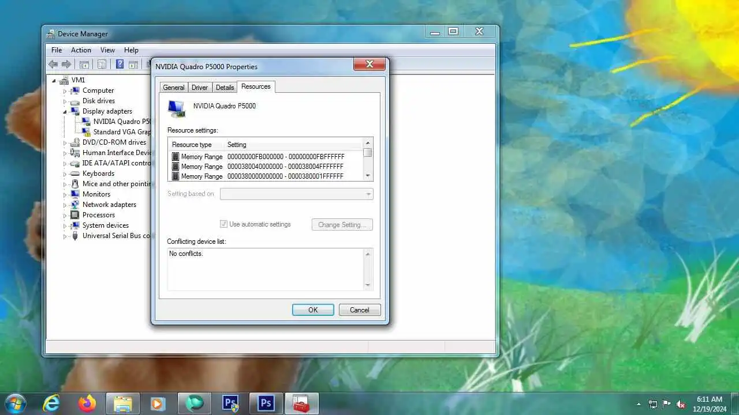
Task: Click the Processors category icon
Action: (75, 215)
